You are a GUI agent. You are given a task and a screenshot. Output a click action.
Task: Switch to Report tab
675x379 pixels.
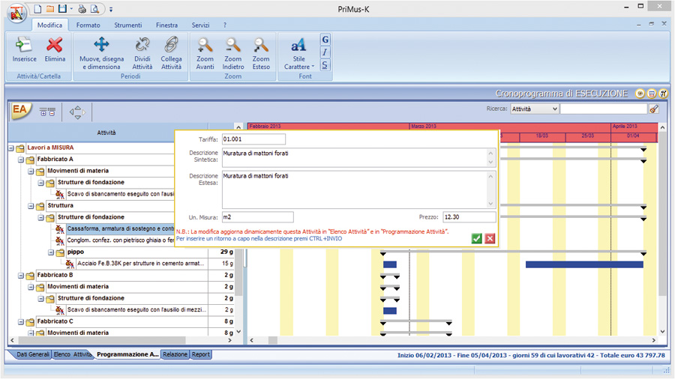[200, 354]
